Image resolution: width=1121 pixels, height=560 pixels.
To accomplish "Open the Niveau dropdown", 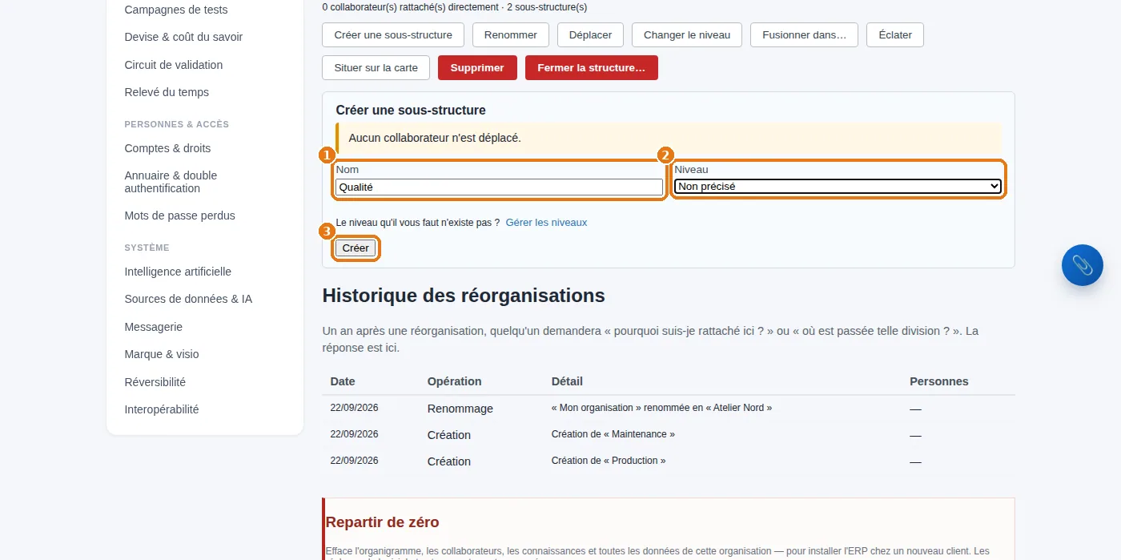I will (x=838, y=187).
